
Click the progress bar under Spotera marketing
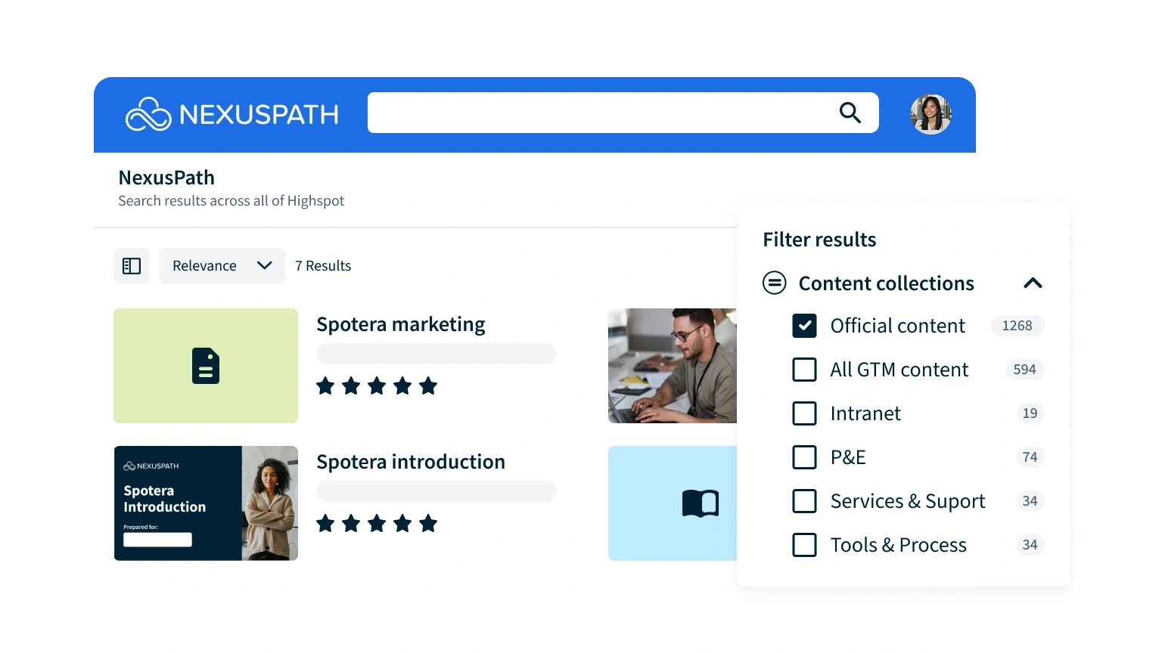436,354
